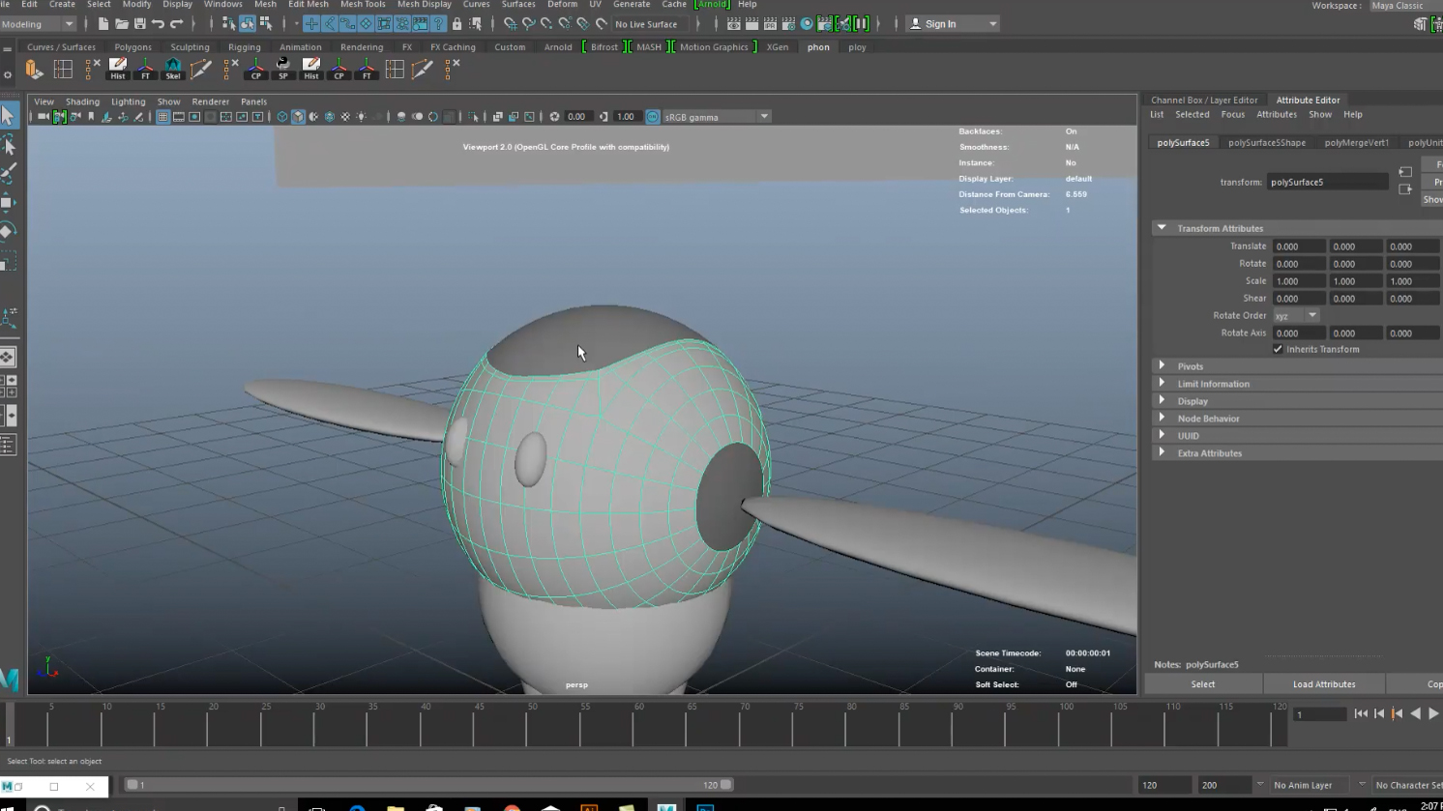Viewport: 1443px width, 811px height.
Task: Click the Skel shelf icon
Action: tap(173, 69)
